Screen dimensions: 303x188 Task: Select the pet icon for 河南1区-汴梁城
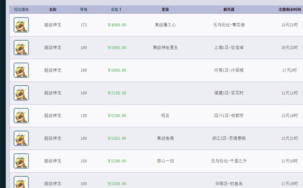21,70
